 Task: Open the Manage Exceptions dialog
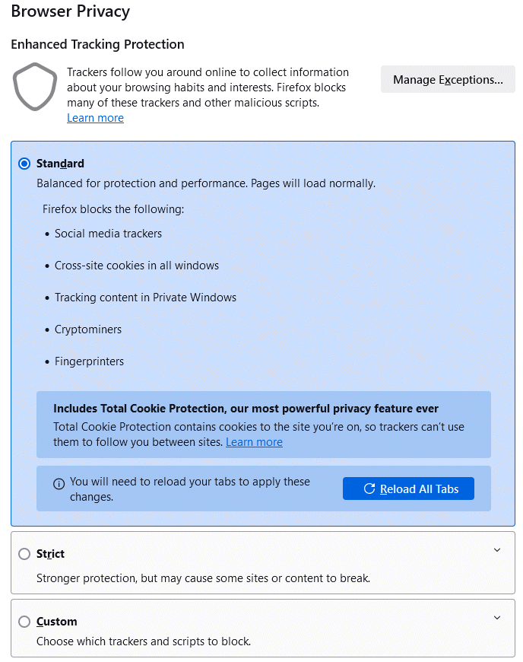point(448,80)
